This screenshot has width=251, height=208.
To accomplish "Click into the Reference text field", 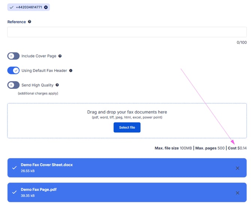I will tap(127, 32).
